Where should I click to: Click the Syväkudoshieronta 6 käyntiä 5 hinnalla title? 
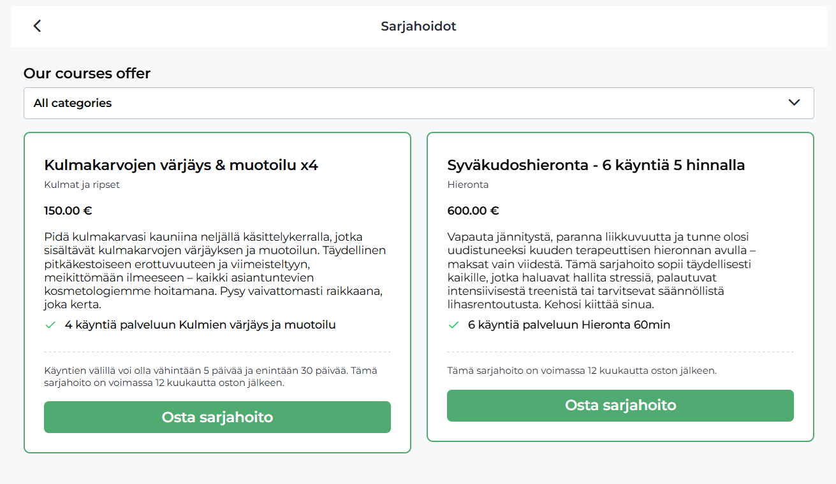[596, 166]
